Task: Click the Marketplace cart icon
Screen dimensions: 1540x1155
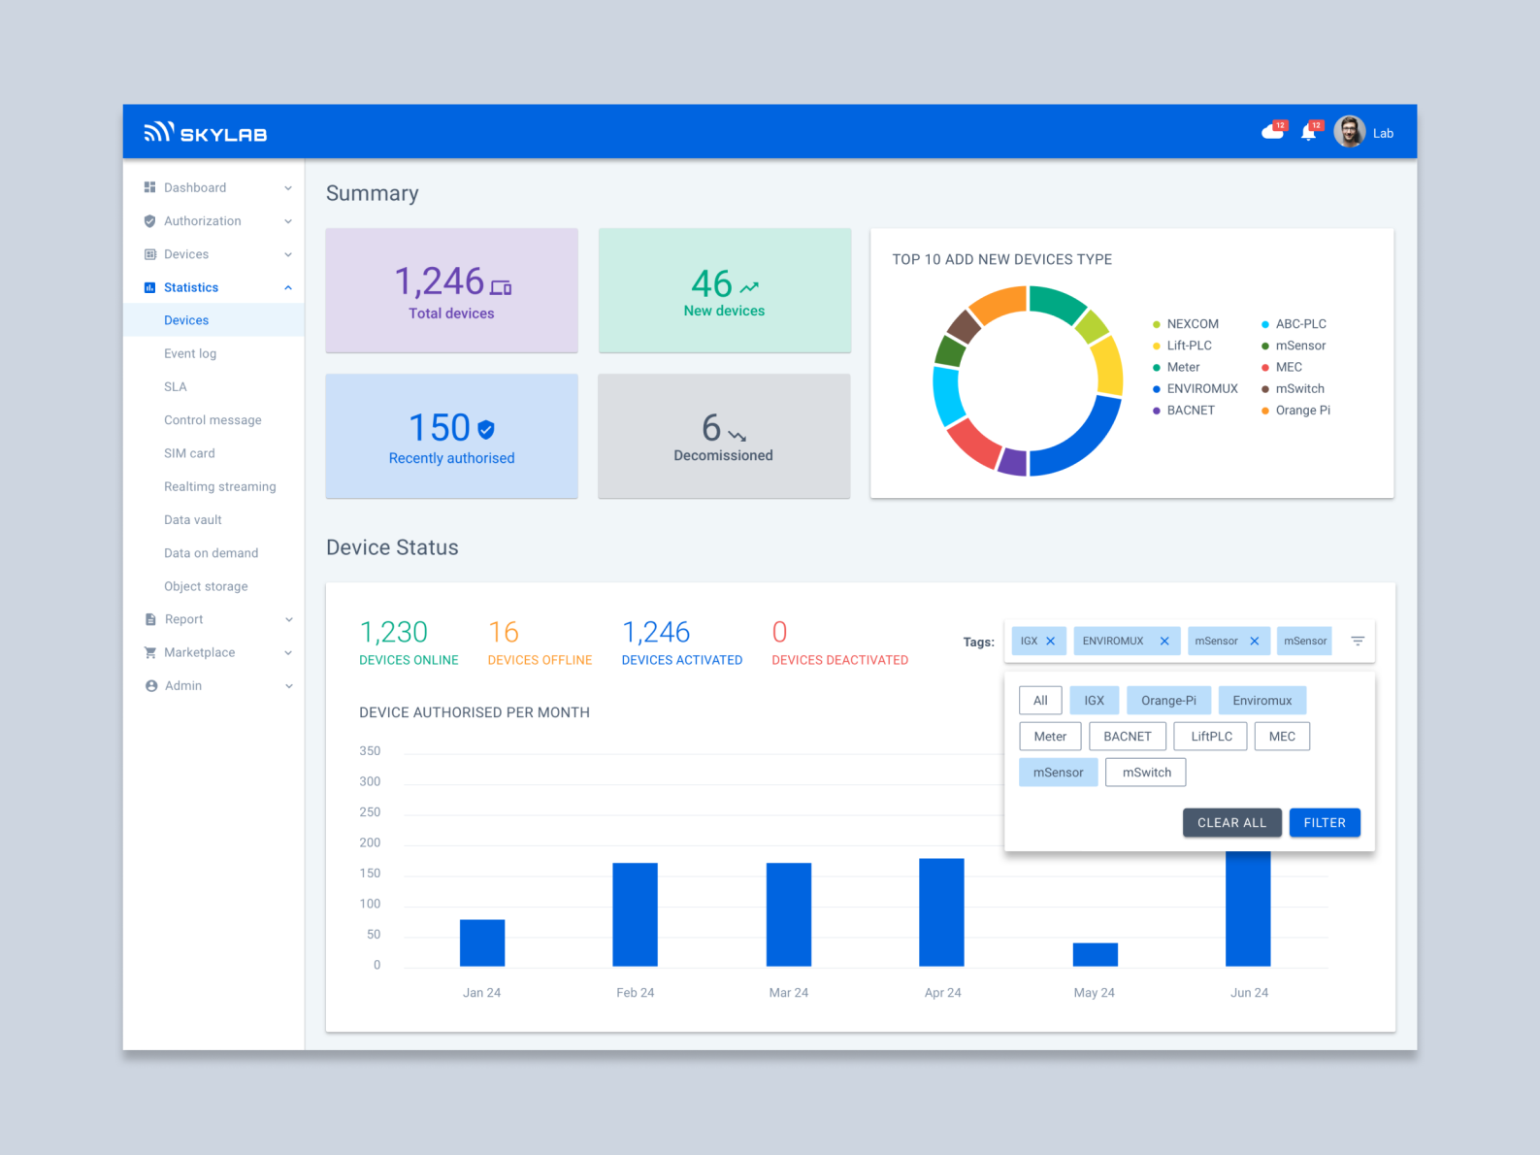Action: [150, 652]
